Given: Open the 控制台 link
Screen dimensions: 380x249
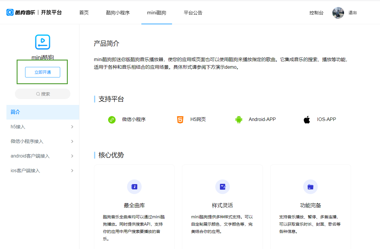Looking at the screenshot, I should click(x=316, y=13).
